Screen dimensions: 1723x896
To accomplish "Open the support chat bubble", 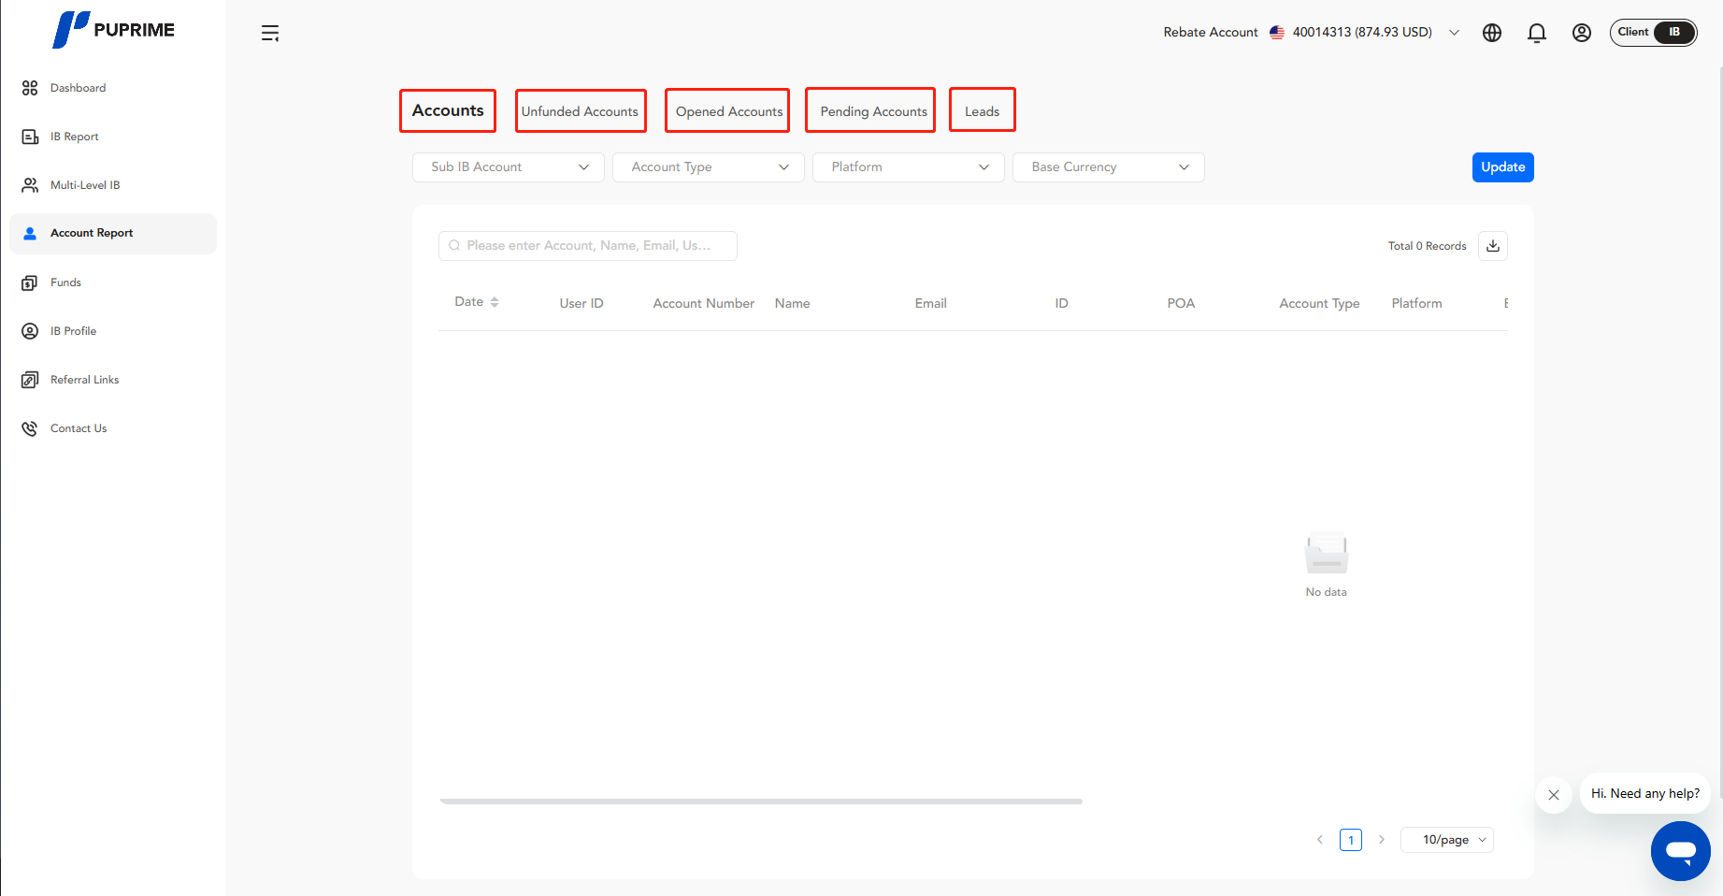I will tap(1680, 851).
